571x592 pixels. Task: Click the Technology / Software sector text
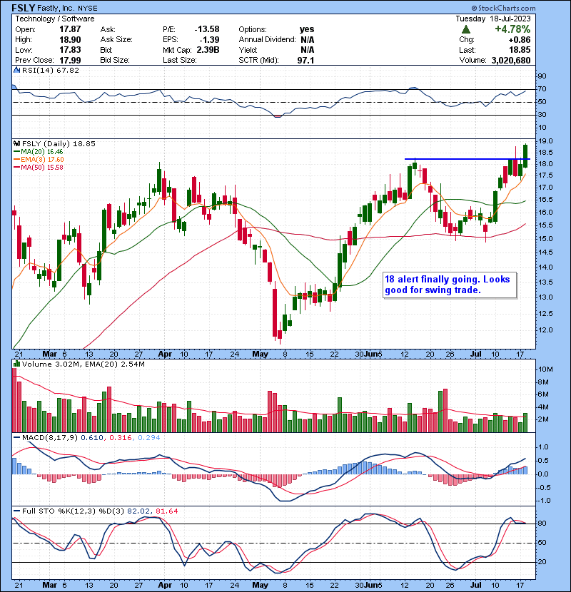47,19
